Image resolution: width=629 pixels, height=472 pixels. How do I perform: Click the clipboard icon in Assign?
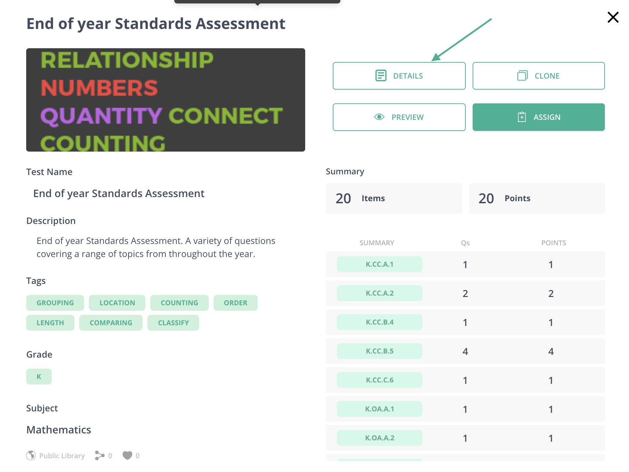tap(522, 117)
